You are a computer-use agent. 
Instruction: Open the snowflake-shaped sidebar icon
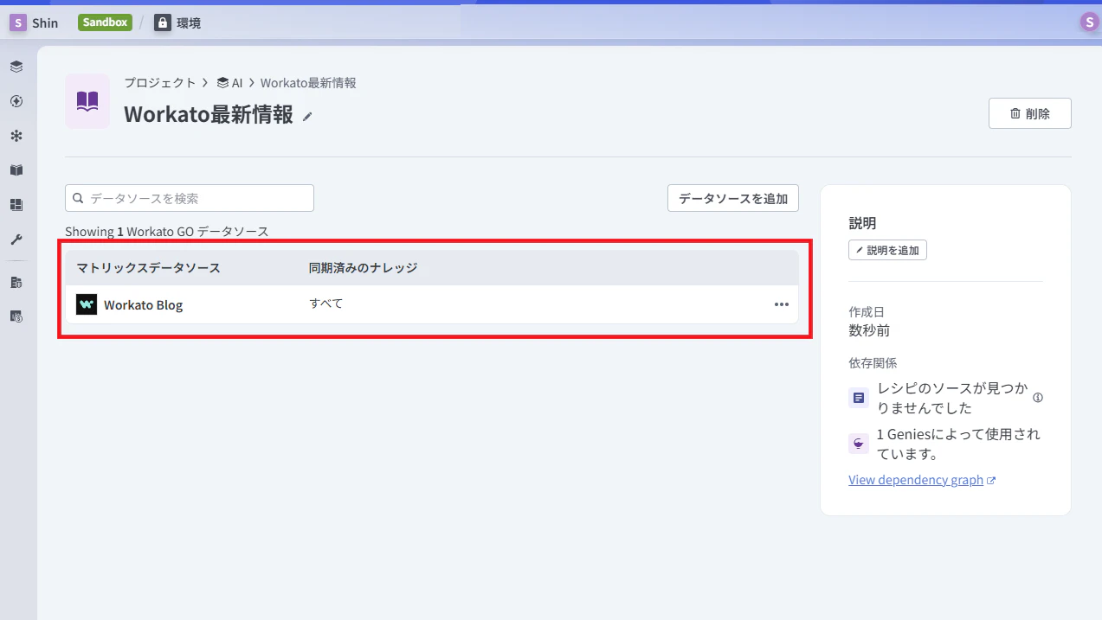point(16,136)
